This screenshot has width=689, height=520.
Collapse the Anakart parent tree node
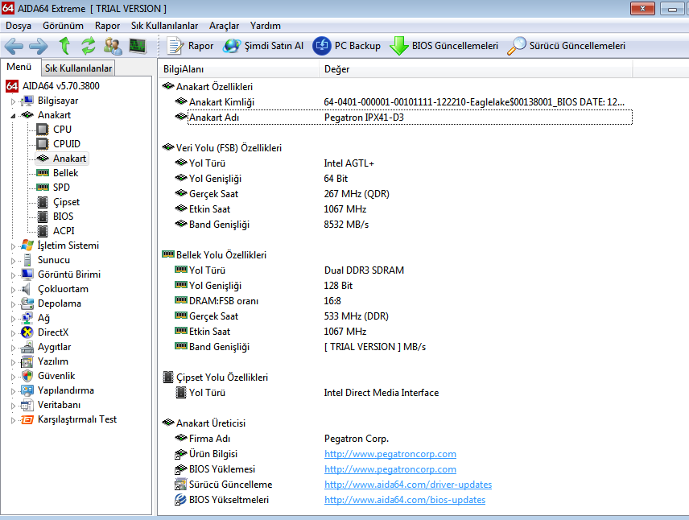pos(13,116)
